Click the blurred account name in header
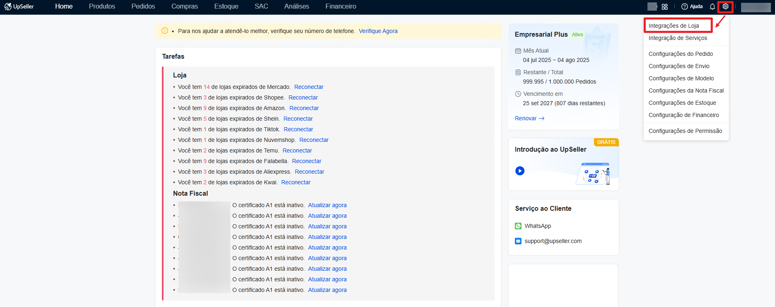Image resolution: width=775 pixels, height=307 pixels. (x=756, y=7)
